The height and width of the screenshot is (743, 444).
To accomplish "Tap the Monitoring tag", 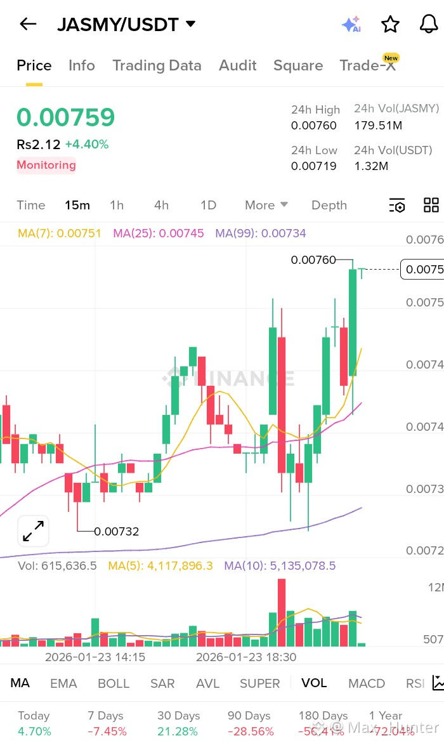I will pyautogui.click(x=46, y=165).
